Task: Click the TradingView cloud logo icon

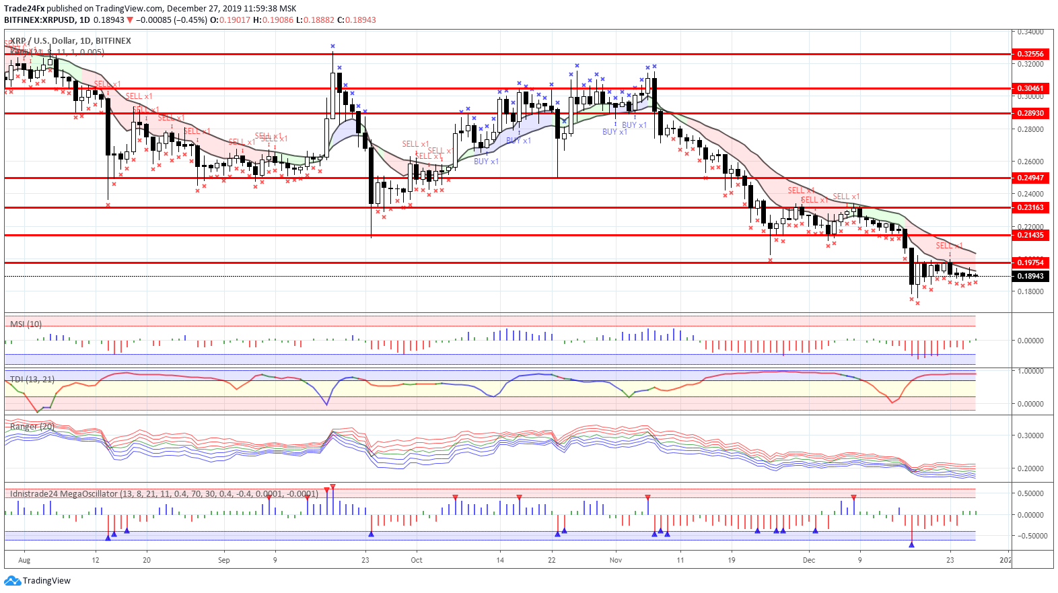Action: 12,580
